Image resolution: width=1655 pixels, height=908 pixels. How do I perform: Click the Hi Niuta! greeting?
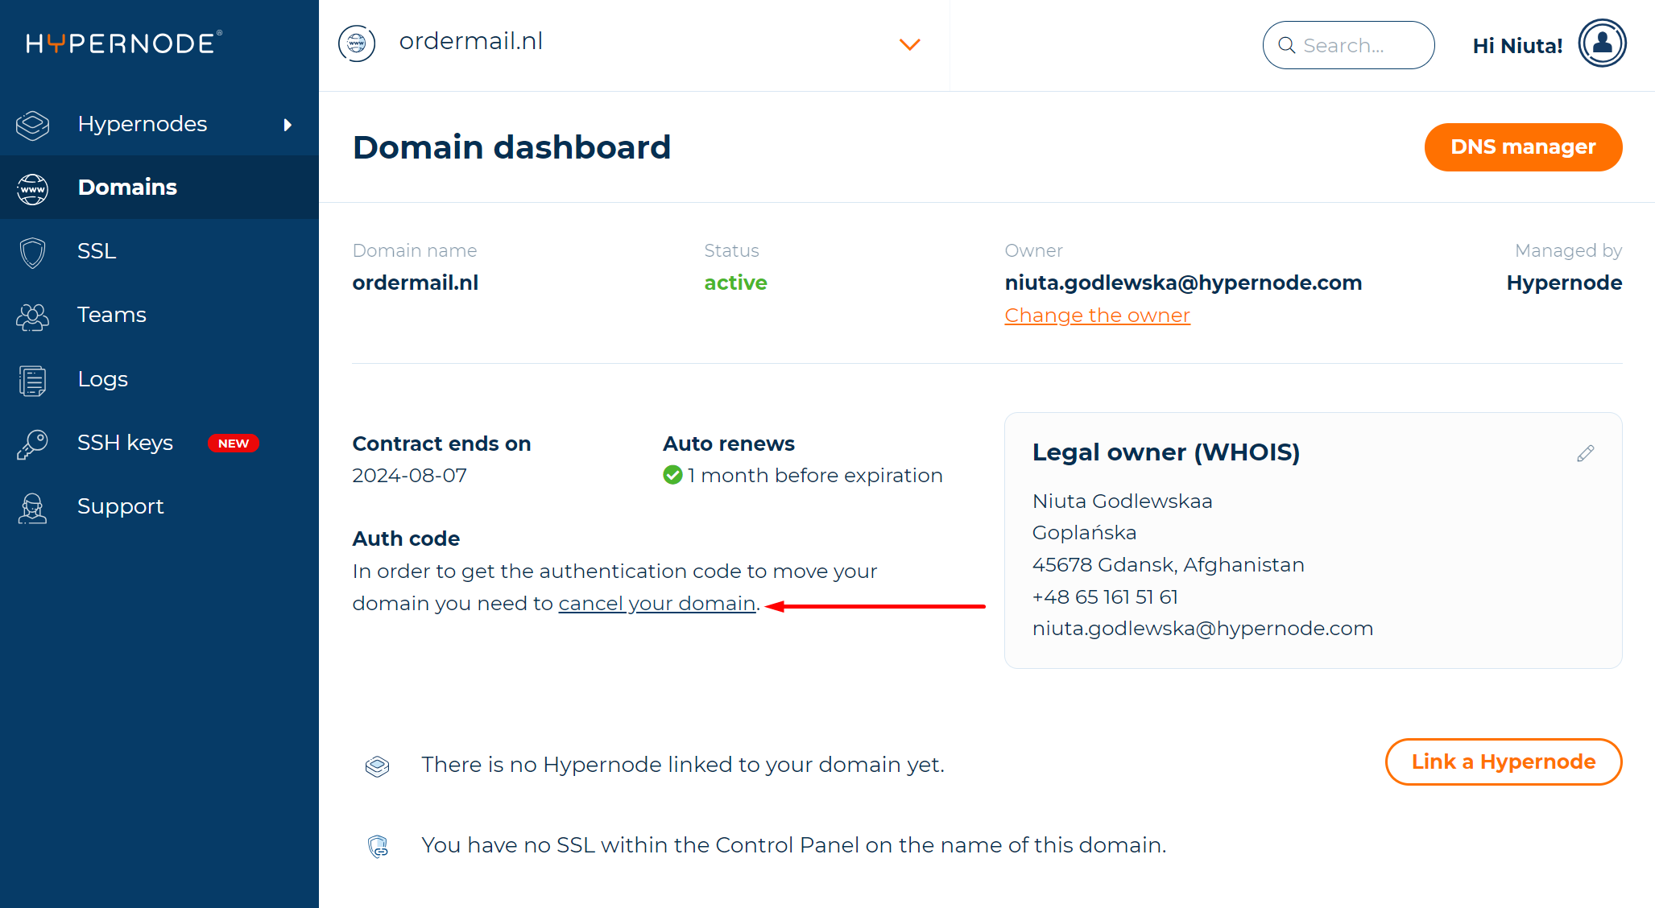tap(1517, 46)
